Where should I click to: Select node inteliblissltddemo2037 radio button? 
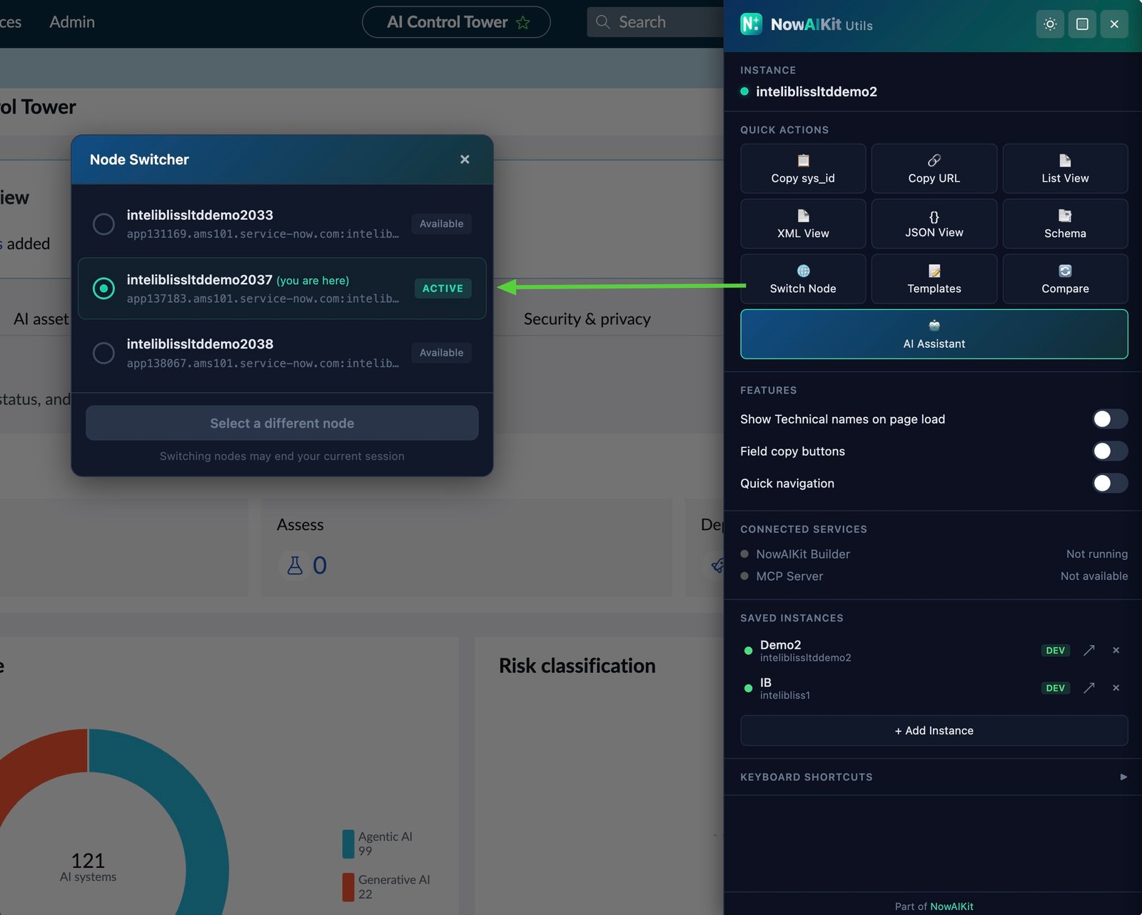[103, 289]
